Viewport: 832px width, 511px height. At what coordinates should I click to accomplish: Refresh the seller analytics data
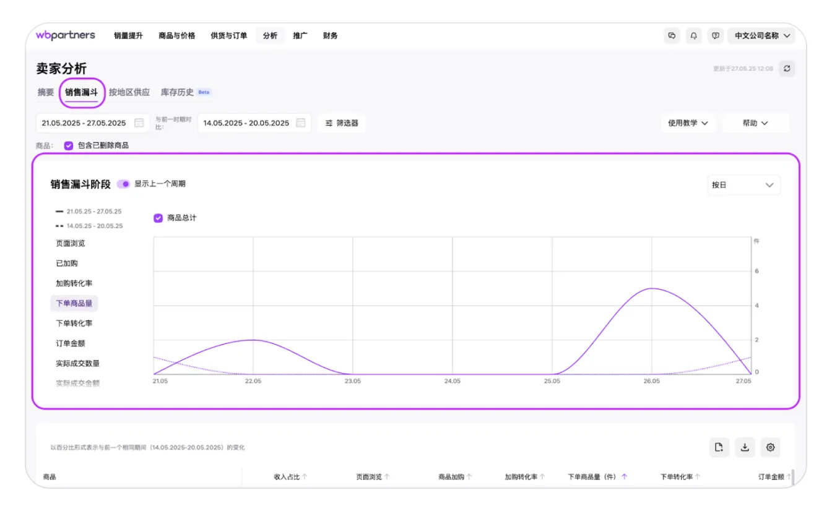coord(787,69)
